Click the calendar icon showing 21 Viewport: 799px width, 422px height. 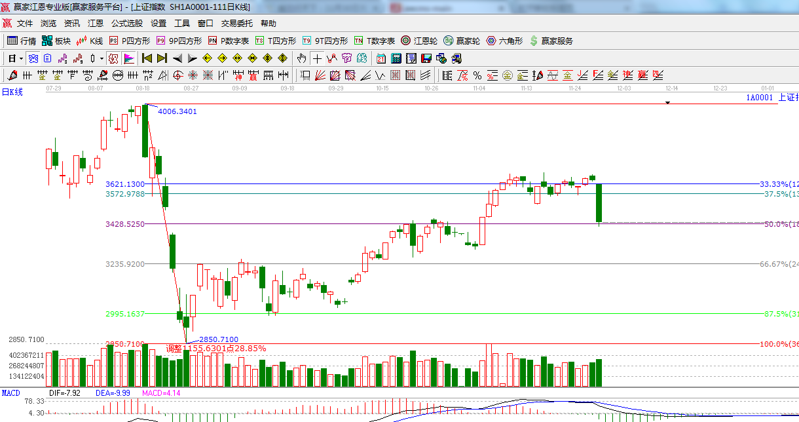point(380,58)
